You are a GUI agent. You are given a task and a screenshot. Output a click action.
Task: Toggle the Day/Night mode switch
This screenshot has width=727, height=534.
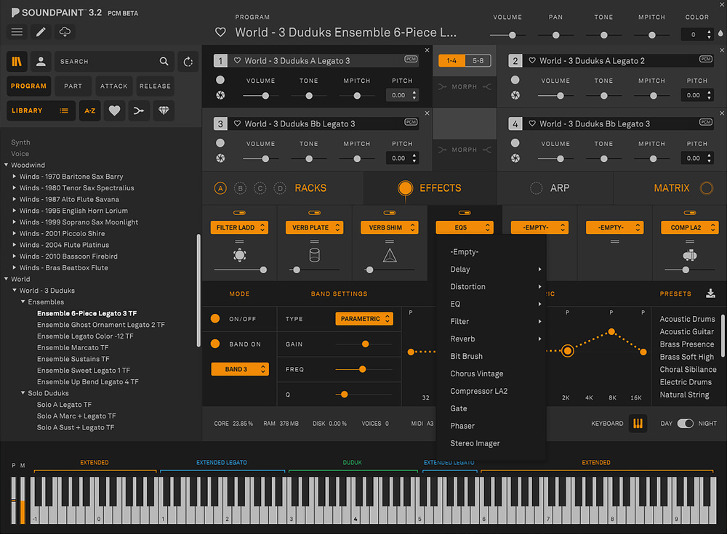[685, 424]
